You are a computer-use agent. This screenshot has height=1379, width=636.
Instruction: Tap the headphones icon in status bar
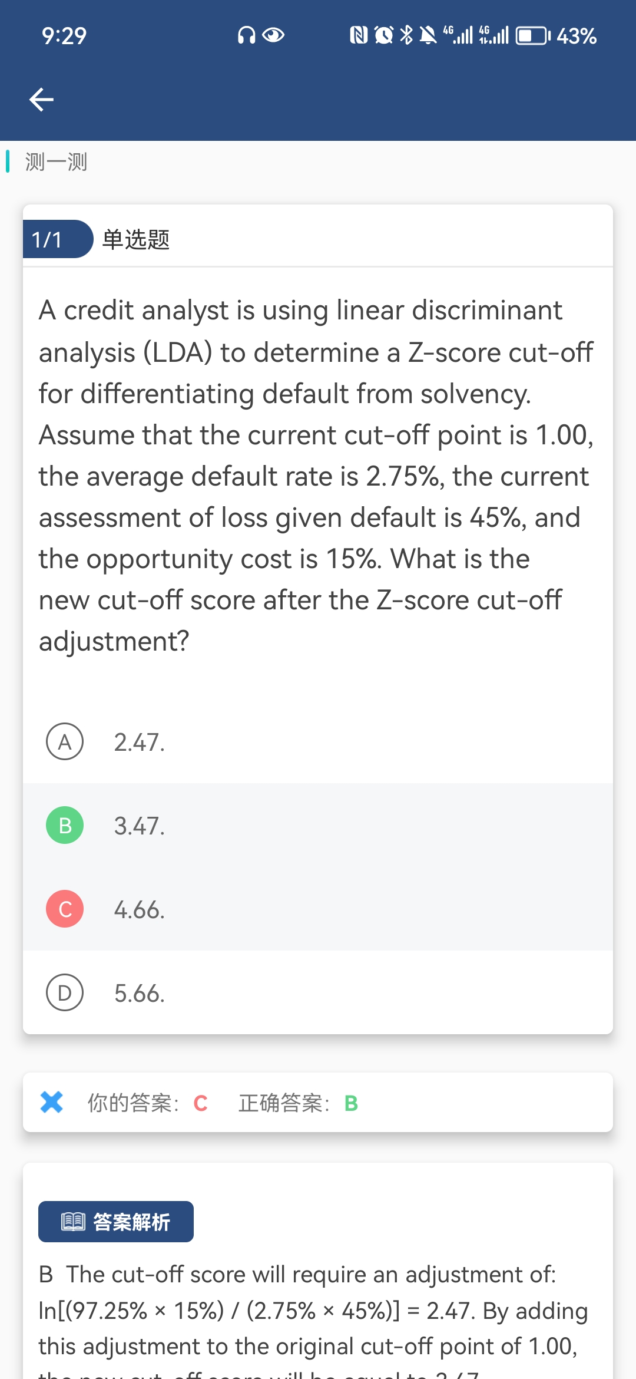246,36
